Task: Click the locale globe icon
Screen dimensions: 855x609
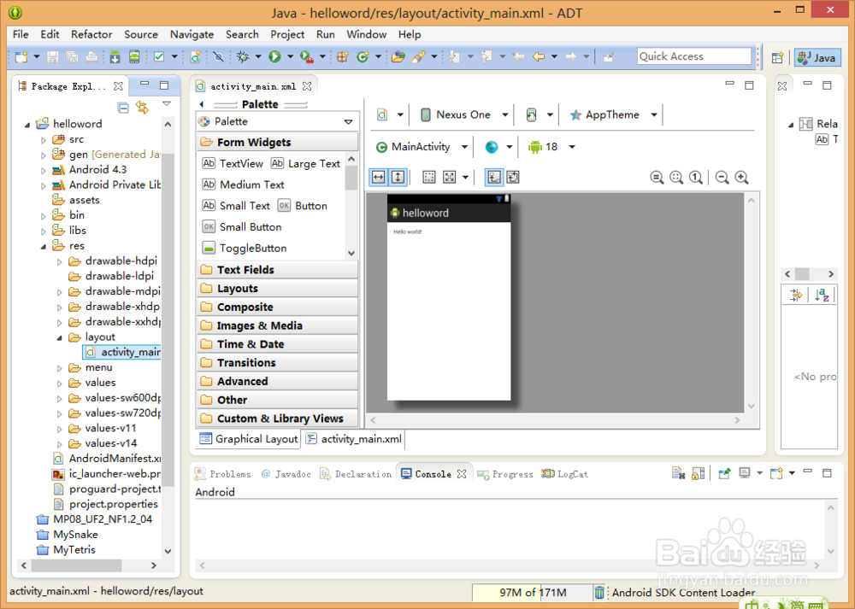Action: [x=492, y=147]
